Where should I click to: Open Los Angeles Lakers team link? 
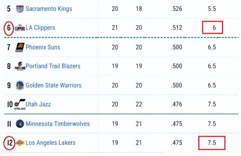pos(51,143)
